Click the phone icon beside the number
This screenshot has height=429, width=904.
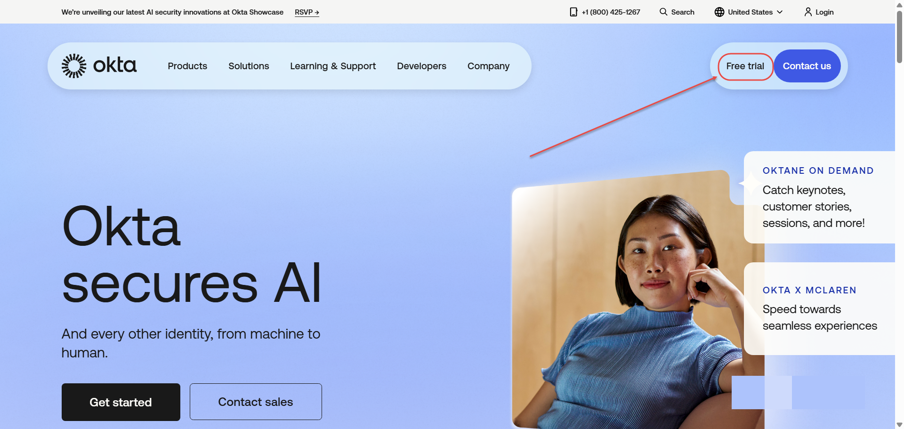tap(573, 12)
